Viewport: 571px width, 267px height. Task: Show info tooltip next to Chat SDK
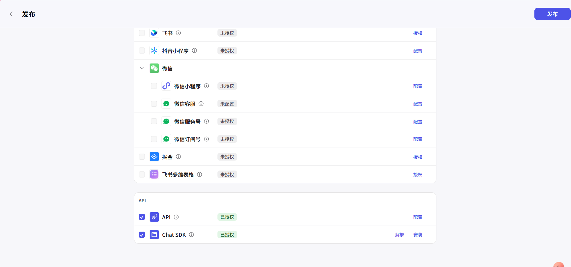[191, 235]
